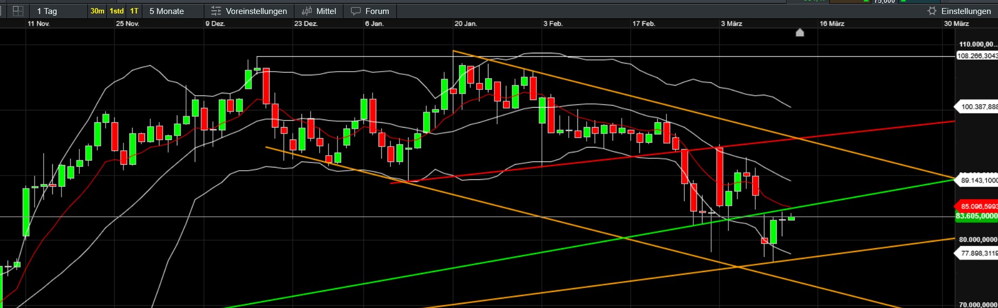Click the '3 März' date on time axis
The width and height of the screenshot is (998, 308).
(x=732, y=24)
